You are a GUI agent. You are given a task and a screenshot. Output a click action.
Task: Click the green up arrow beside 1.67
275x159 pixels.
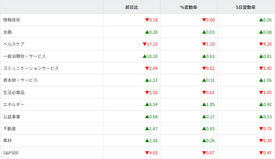tap(147, 129)
